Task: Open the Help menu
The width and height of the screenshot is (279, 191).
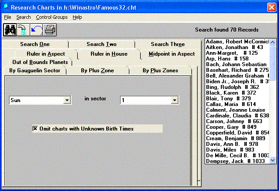Action: (77, 17)
